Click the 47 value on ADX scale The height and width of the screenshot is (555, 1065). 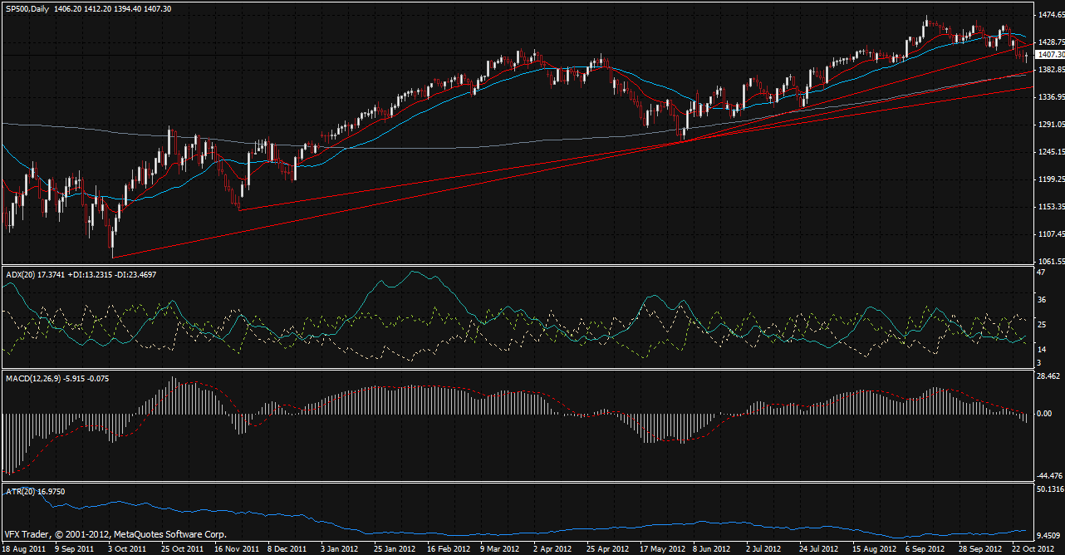pyautogui.click(x=1041, y=272)
